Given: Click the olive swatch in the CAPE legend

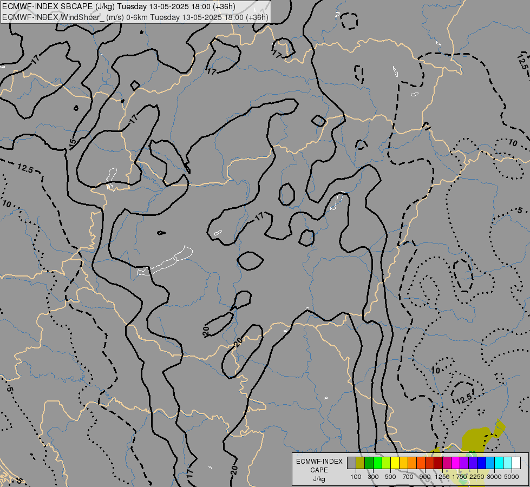Looking at the screenshot, I should click(x=361, y=463).
